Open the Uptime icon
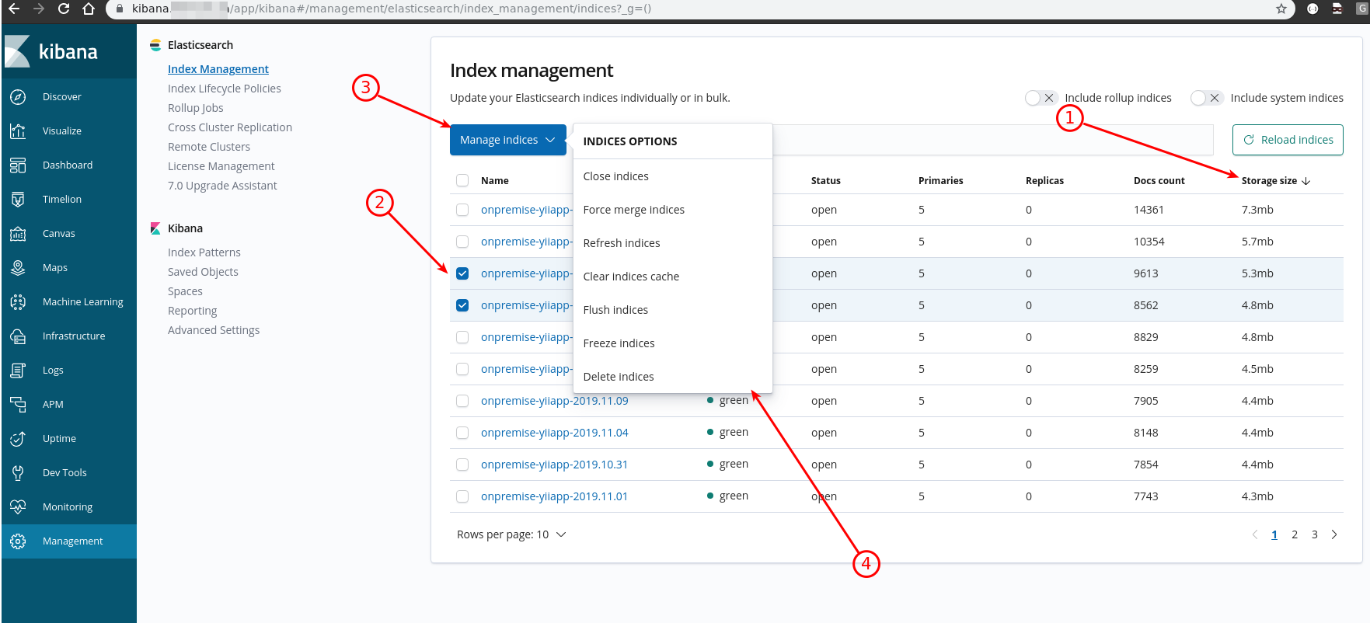Screen dimensions: 1370x623 (18, 439)
